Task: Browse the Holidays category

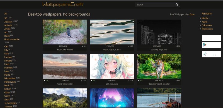Action: [x=9, y=68]
